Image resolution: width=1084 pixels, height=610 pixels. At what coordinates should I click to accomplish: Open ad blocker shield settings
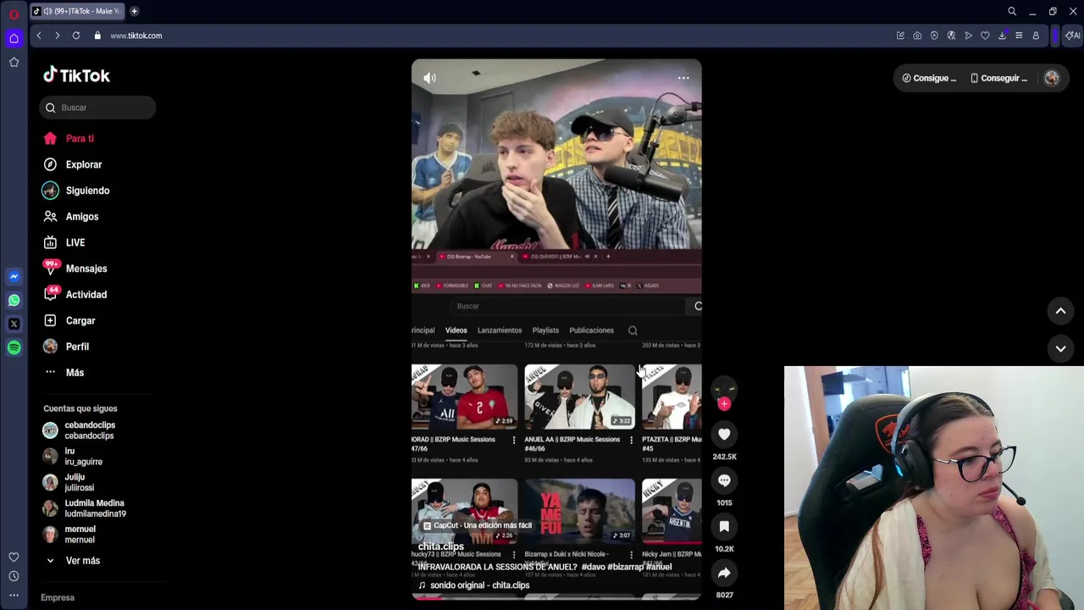point(934,36)
